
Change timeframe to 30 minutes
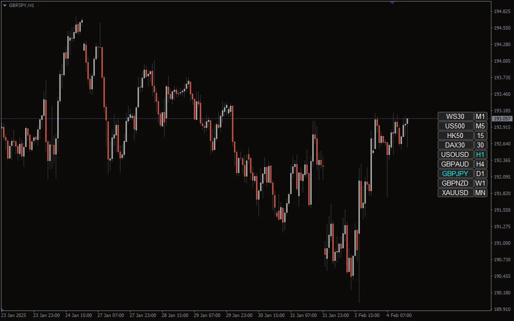[480, 145]
